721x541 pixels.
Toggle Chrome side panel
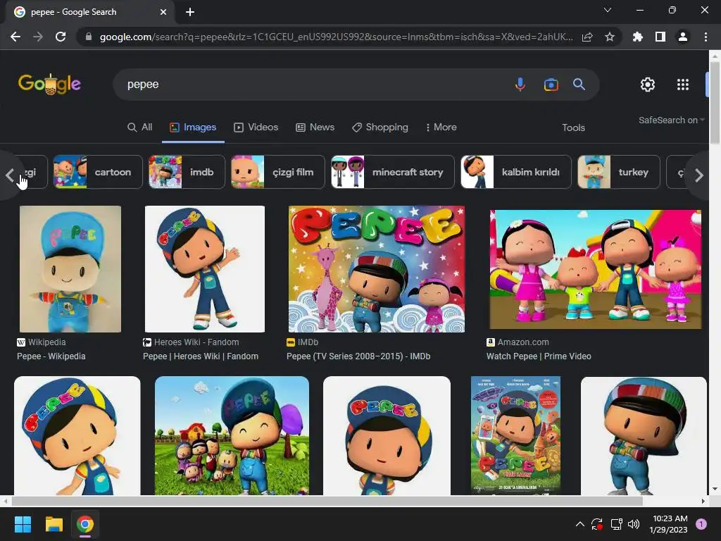(x=660, y=37)
